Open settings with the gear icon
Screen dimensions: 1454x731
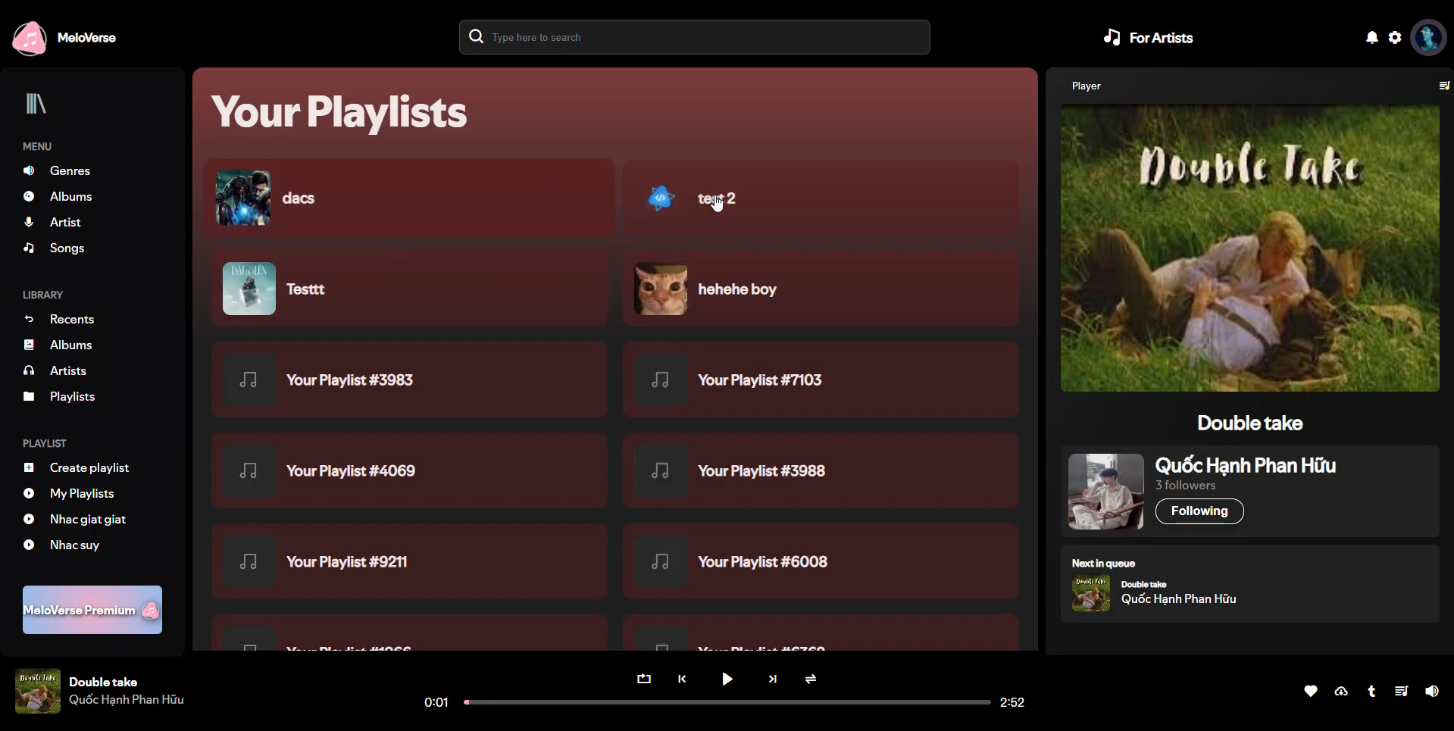point(1395,37)
